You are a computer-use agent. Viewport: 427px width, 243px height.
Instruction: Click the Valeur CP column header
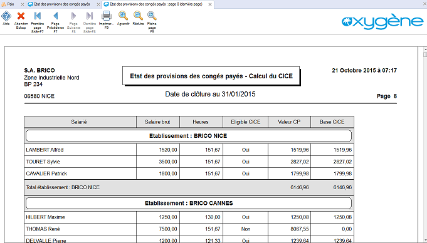289,122
